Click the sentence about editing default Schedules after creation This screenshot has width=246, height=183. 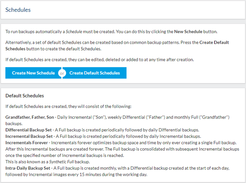pos(100,60)
